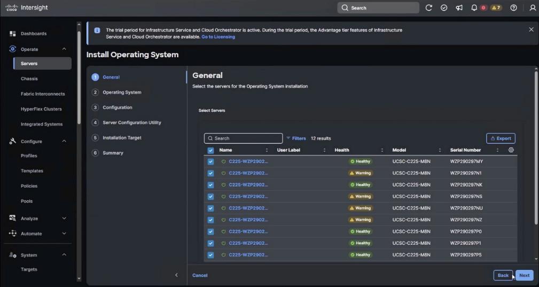This screenshot has height=287, width=539.
Task: Uncheck server with serial WZP290297NU
Action: click(210, 208)
